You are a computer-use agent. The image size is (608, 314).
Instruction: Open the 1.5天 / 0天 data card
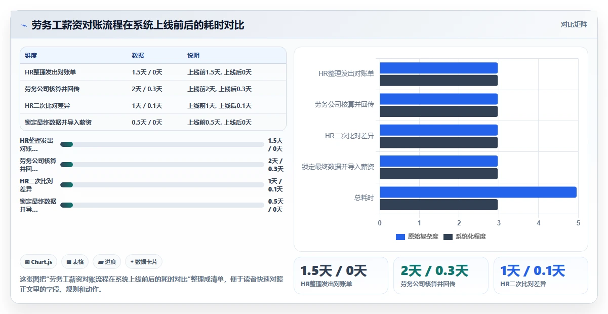341,276
